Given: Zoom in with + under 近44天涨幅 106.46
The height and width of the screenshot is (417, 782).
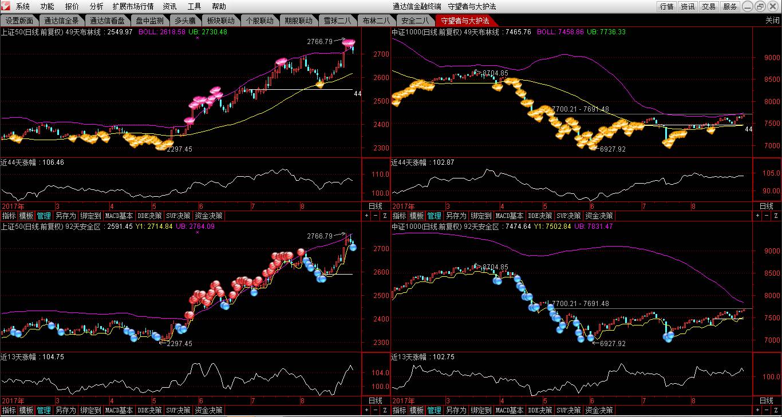Looking at the screenshot, I should click(366, 216).
